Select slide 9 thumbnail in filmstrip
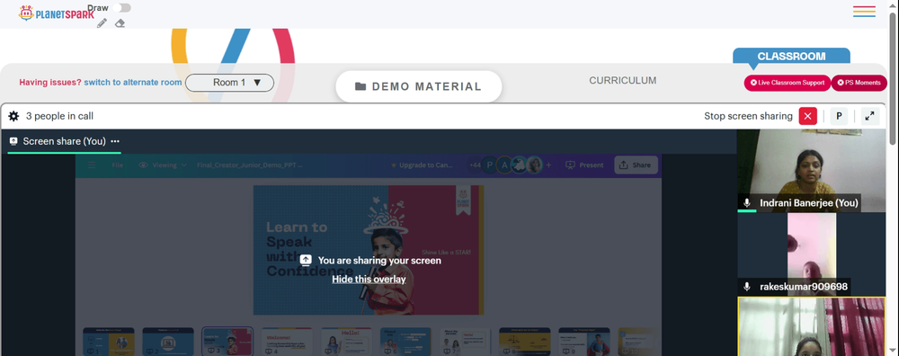 tap(584, 342)
